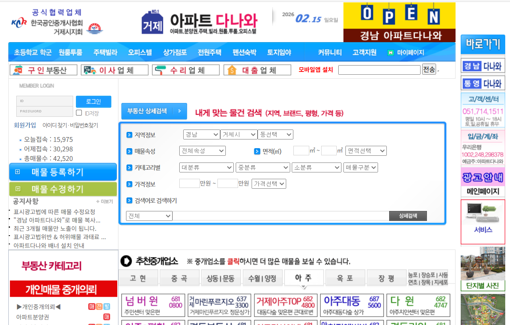Open the 커뮤니티 menu
The height and width of the screenshot is (325, 510).
[x=330, y=52]
